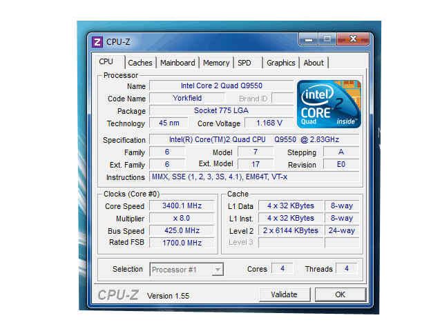Click the L1 Inst. size 4 x 32 KBytes
Screen dimensions: 442x331
(x=291, y=218)
